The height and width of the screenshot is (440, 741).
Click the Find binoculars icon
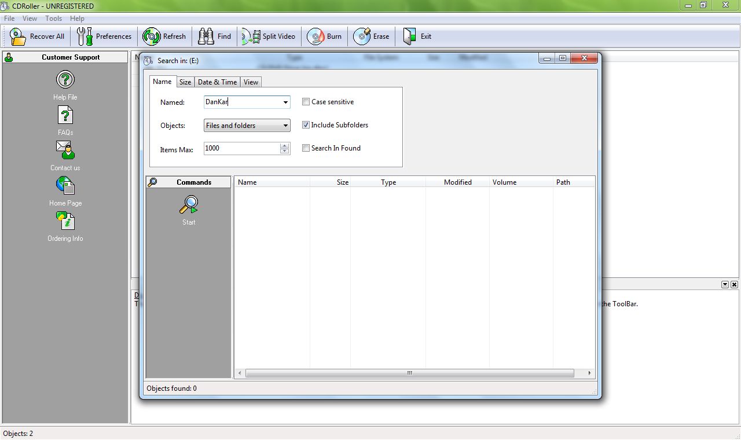206,36
